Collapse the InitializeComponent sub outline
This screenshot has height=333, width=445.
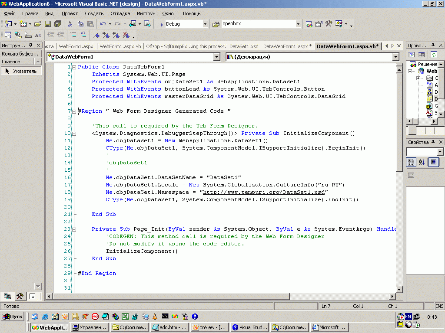pos(74,134)
